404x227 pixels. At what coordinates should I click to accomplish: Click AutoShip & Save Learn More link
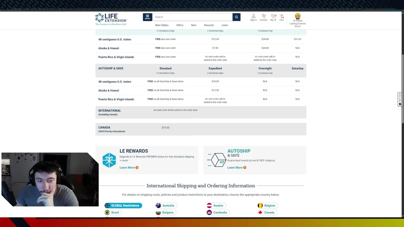(237, 167)
